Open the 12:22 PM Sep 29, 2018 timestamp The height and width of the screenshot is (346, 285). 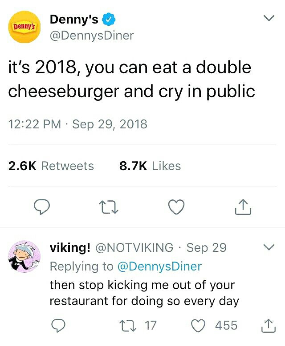(x=77, y=124)
